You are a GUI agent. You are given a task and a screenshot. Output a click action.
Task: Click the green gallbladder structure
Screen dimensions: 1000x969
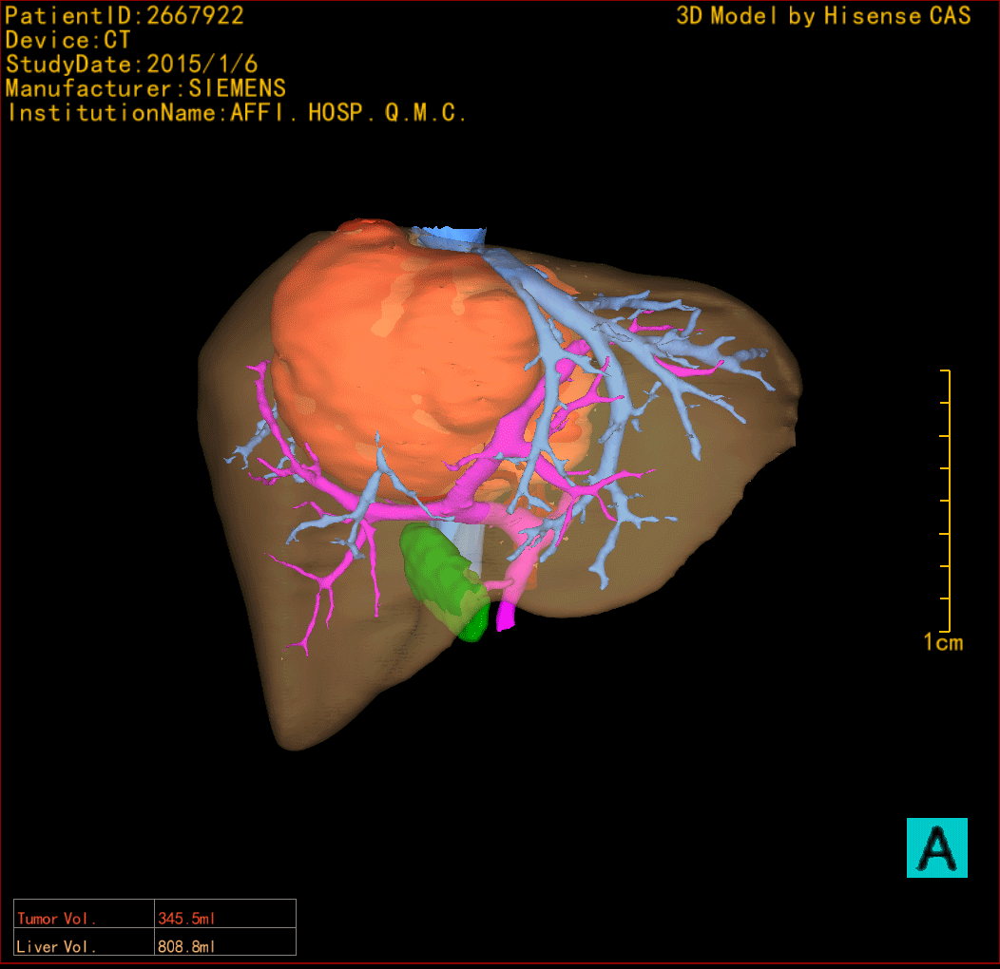pos(445,580)
